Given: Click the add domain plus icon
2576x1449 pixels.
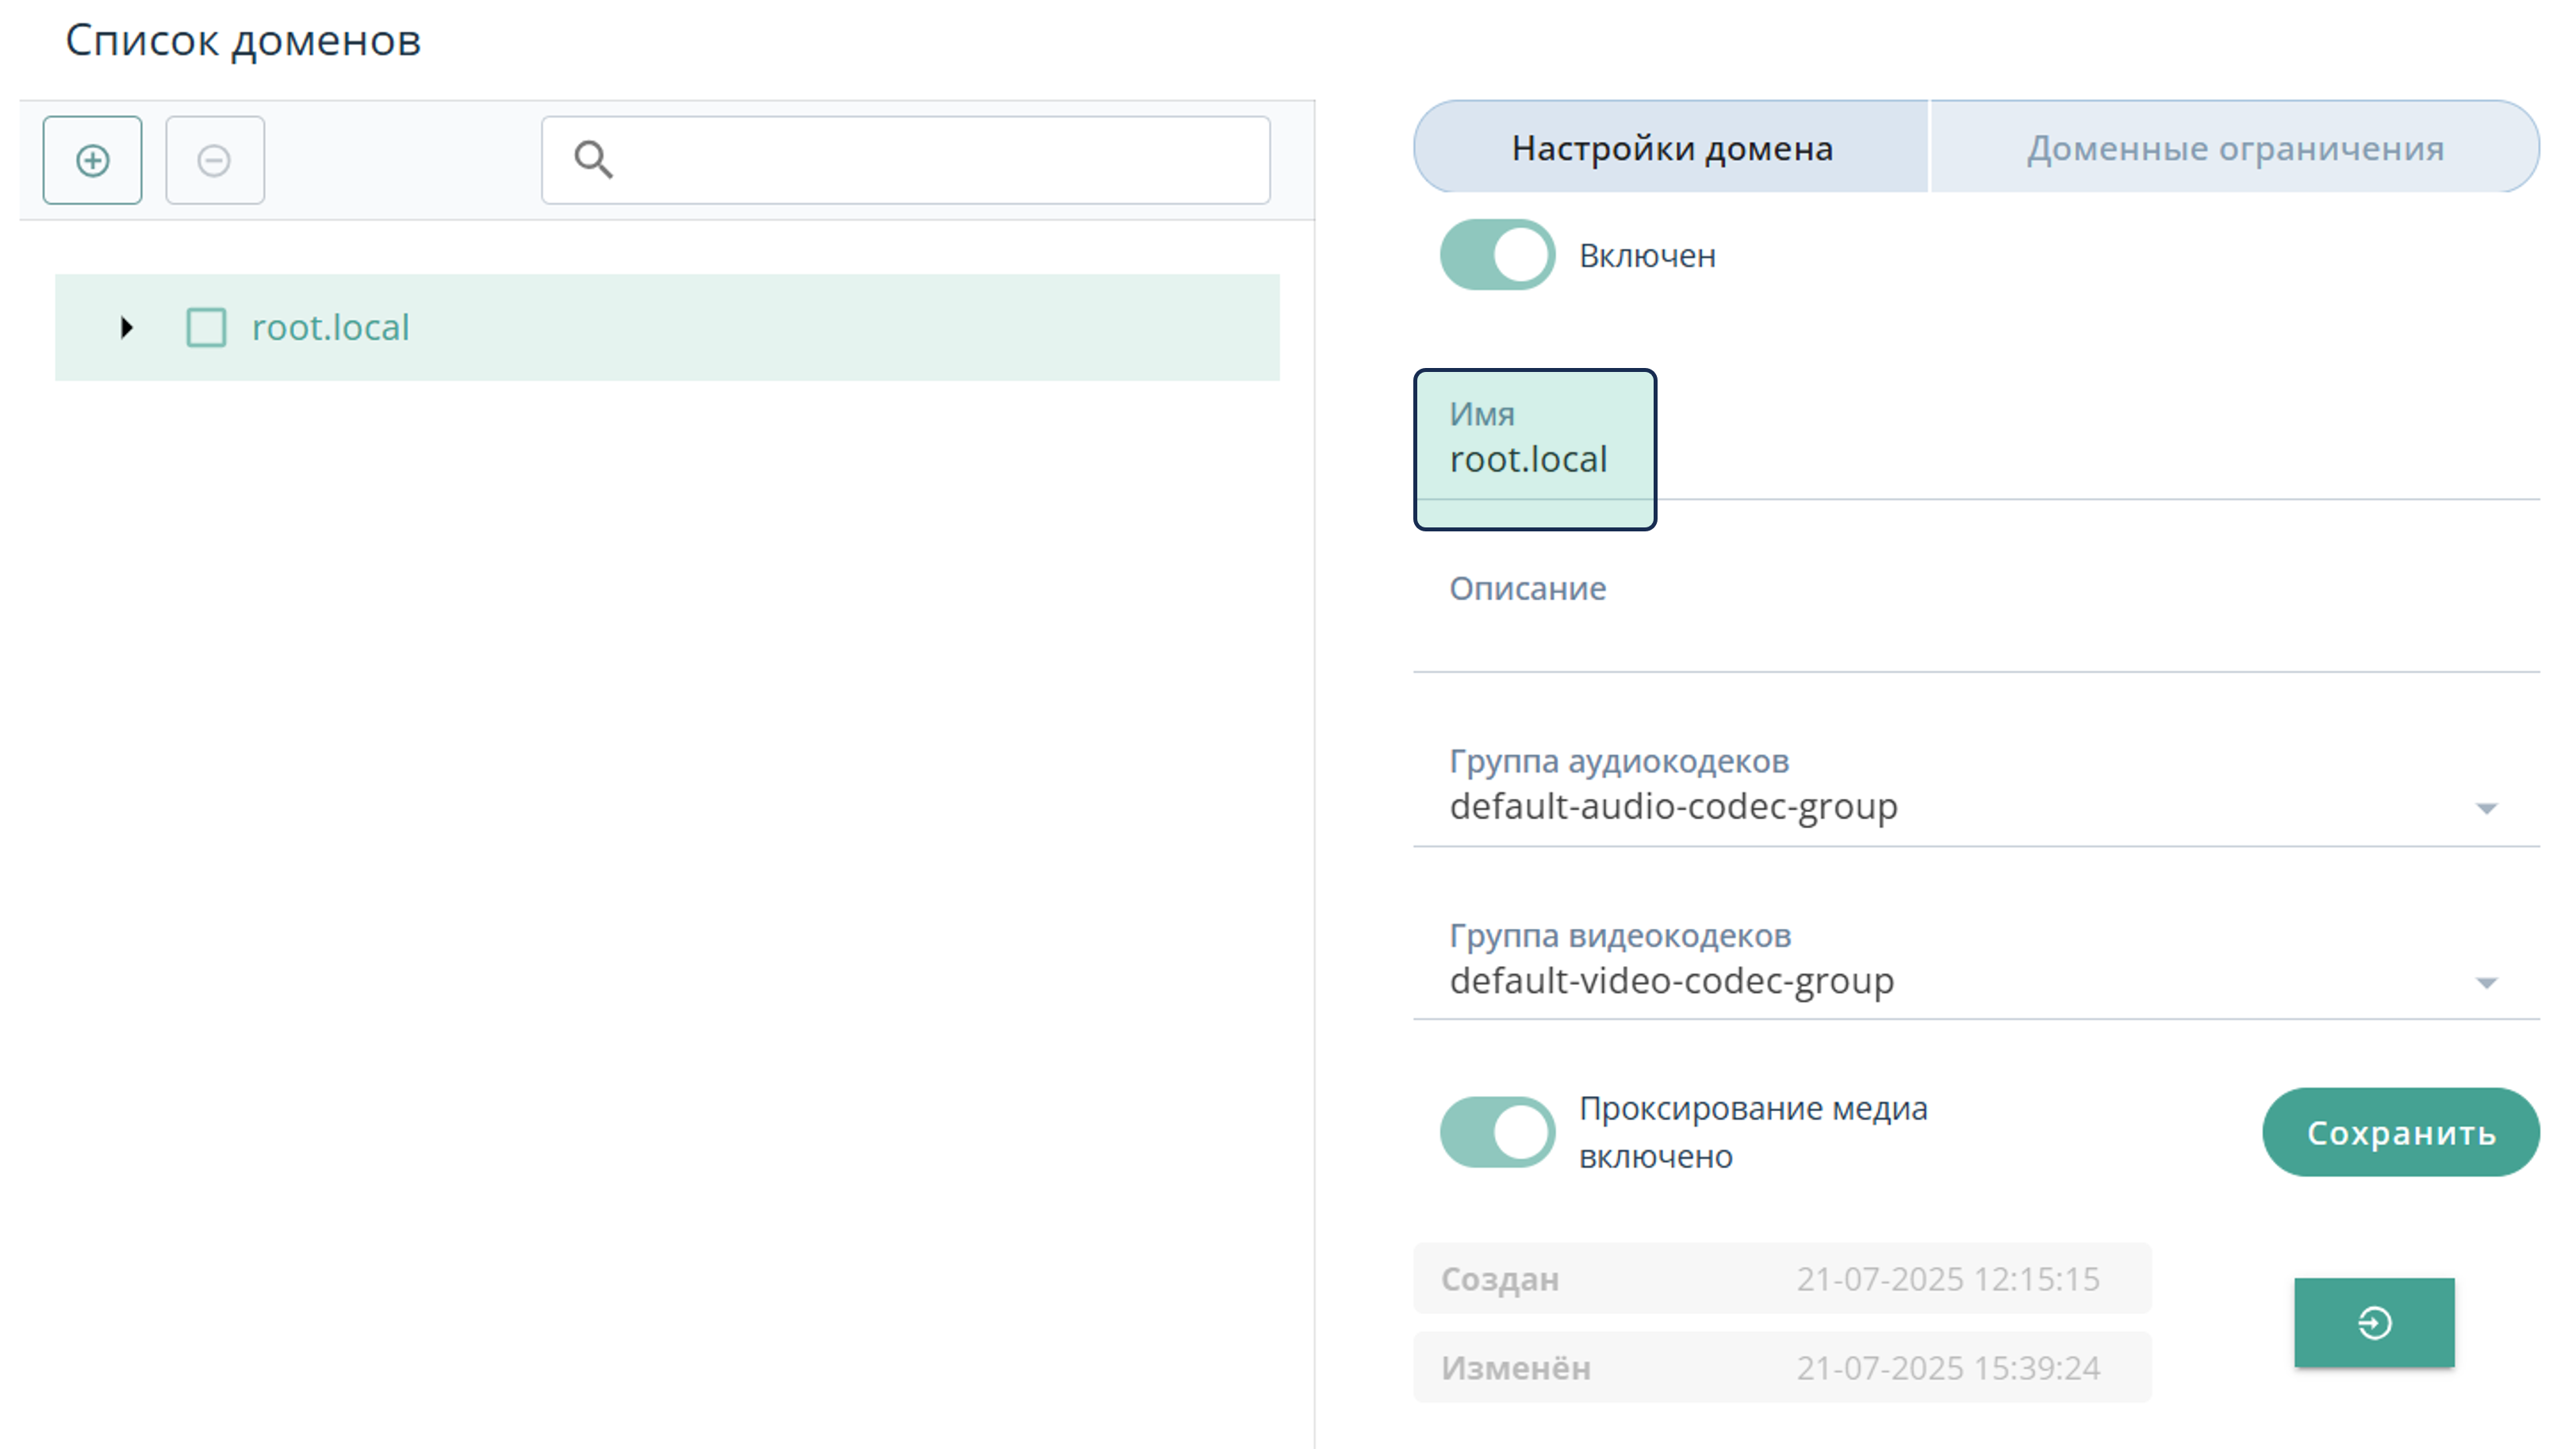Looking at the screenshot, I should [92, 160].
